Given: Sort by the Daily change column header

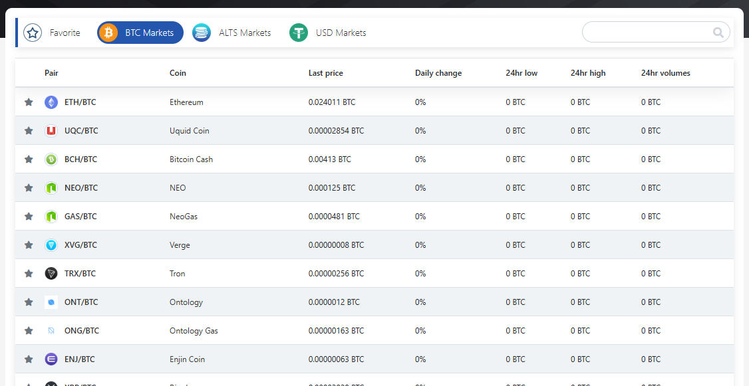Looking at the screenshot, I should 438,73.
